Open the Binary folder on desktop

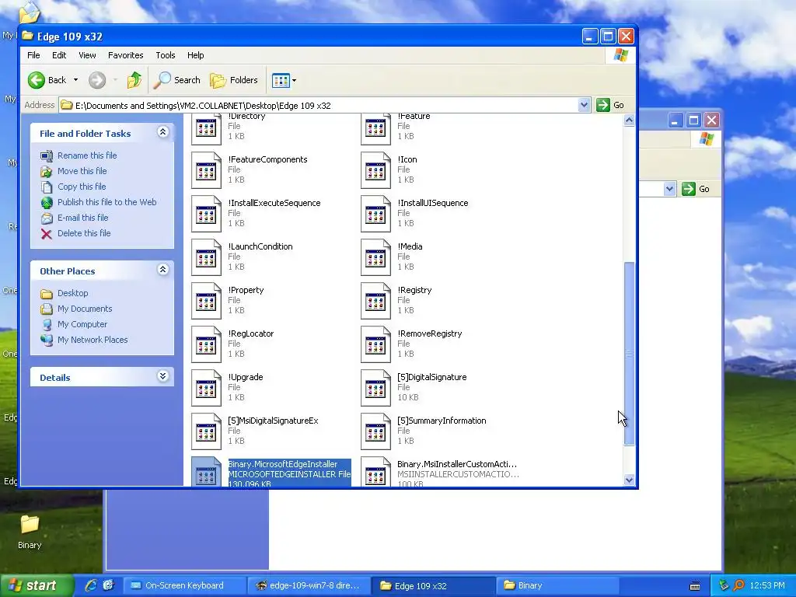(30, 531)
